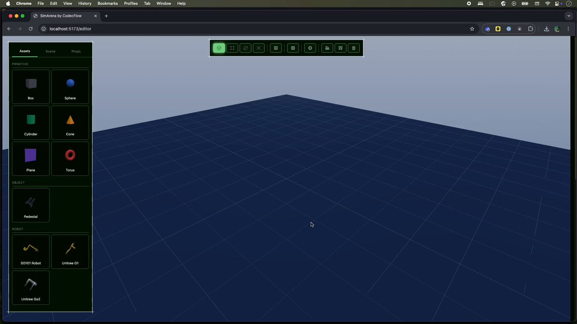Switch to the Props tab
This screenshot has height=324, width=577.
point(76,51)
